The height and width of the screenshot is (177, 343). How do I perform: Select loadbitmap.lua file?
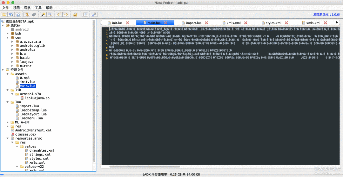[x=33, y=110]
